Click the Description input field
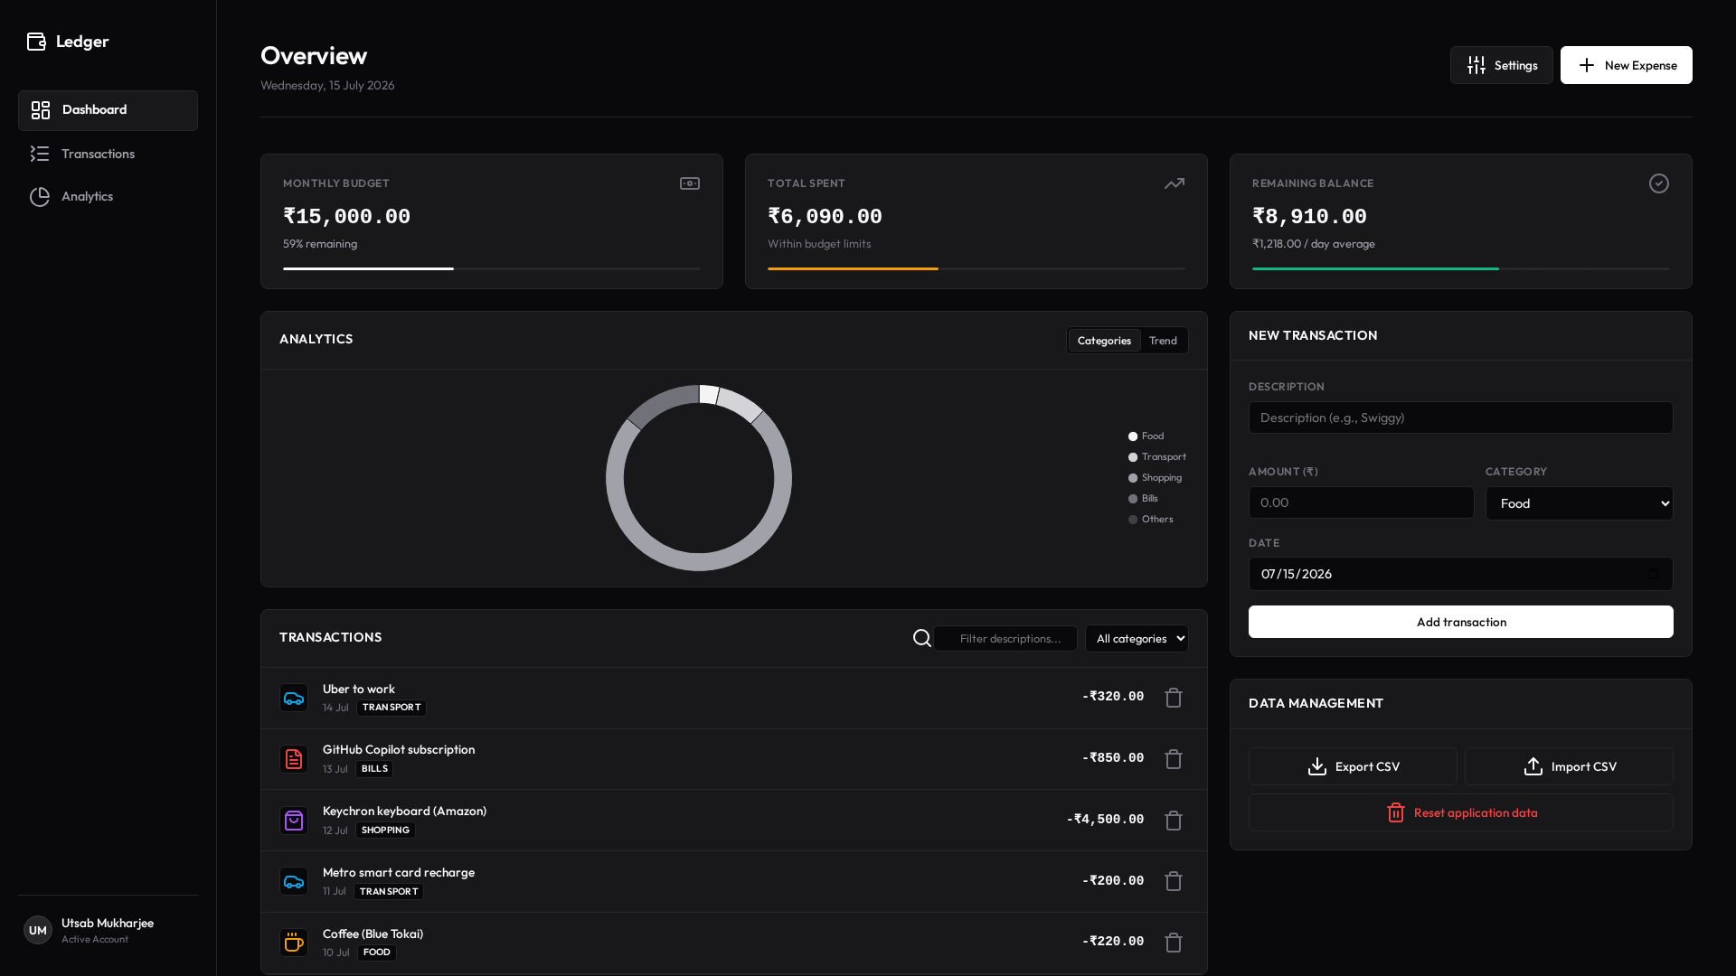The image size is (1736, 976). click(1460, 418)
